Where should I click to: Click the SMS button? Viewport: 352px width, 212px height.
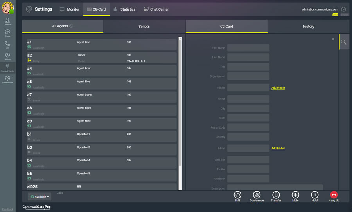click(x=237, y=196)
